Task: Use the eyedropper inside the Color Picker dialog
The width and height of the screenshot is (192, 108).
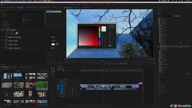Action: (112, 46)
